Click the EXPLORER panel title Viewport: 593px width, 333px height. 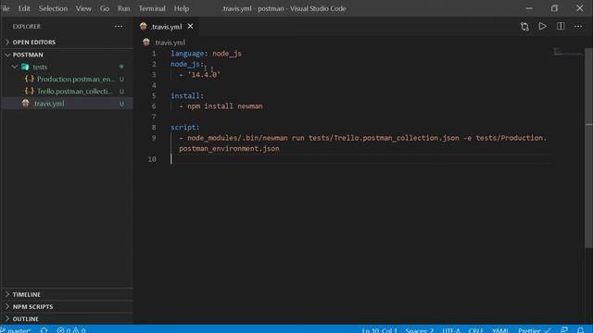click(27, 27)
